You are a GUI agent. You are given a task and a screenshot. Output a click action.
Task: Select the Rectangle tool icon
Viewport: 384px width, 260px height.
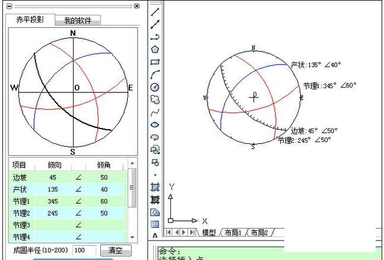(155, 62)
